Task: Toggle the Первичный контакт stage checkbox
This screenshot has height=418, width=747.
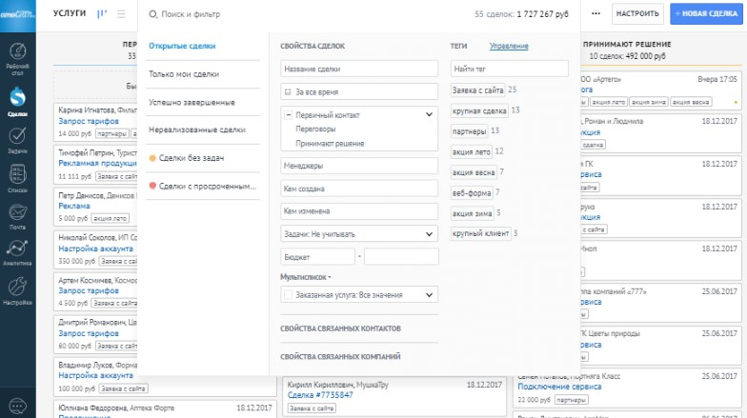Action: point(288,113)
